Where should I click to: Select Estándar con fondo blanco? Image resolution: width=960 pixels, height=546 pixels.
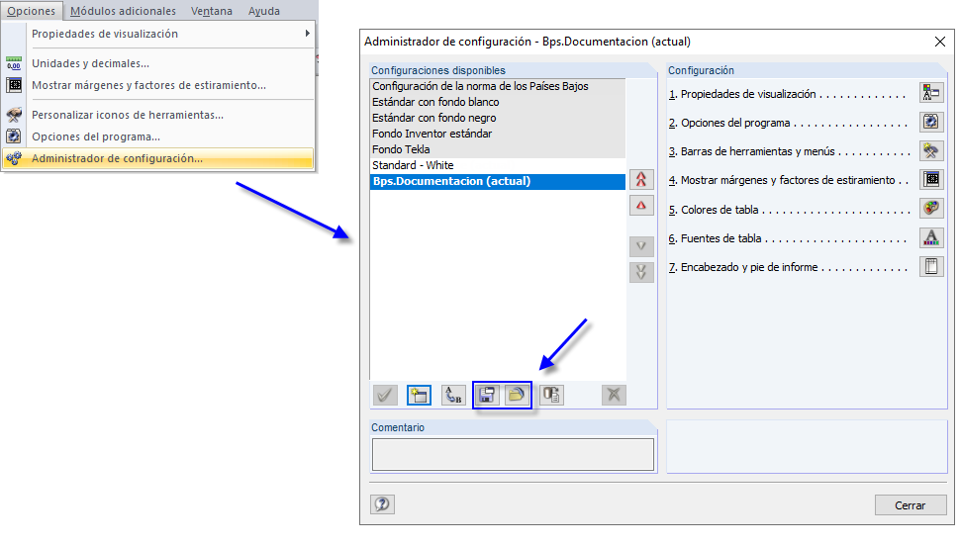(x=498, y=102)
